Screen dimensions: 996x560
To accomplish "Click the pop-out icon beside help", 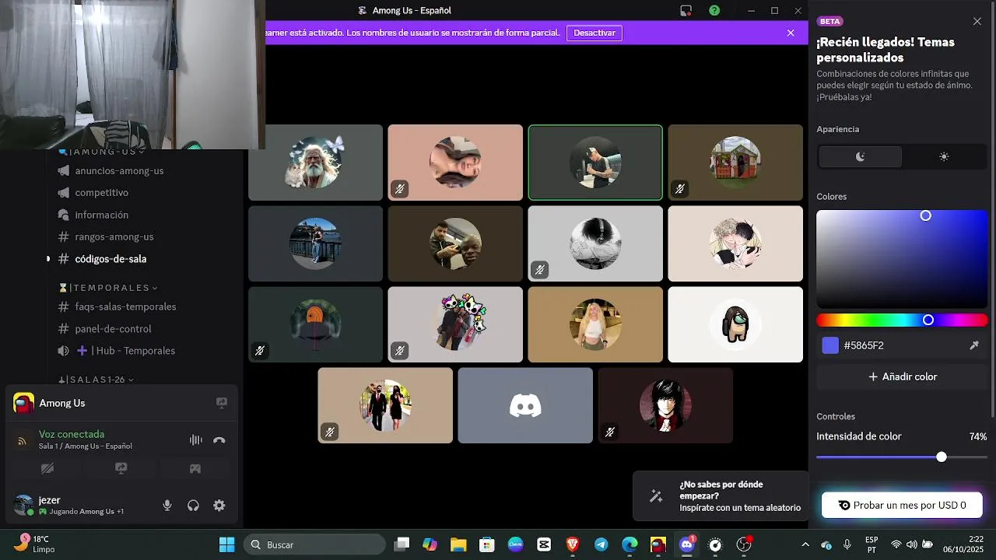I will pyautogui.click(x=686, y=10).
